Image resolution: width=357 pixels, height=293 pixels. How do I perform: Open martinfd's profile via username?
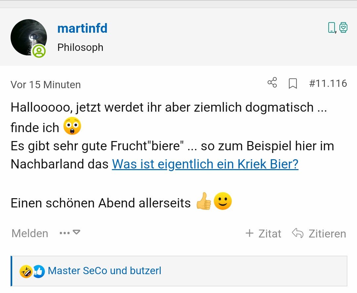[x=82, y=28]
